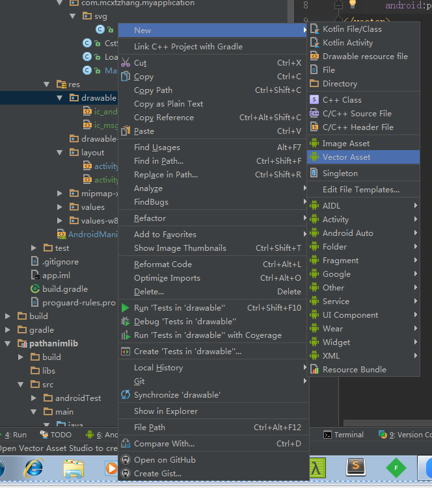Click the green Run Tests play icon
432x488 pixels.
[x=126, y=308]
